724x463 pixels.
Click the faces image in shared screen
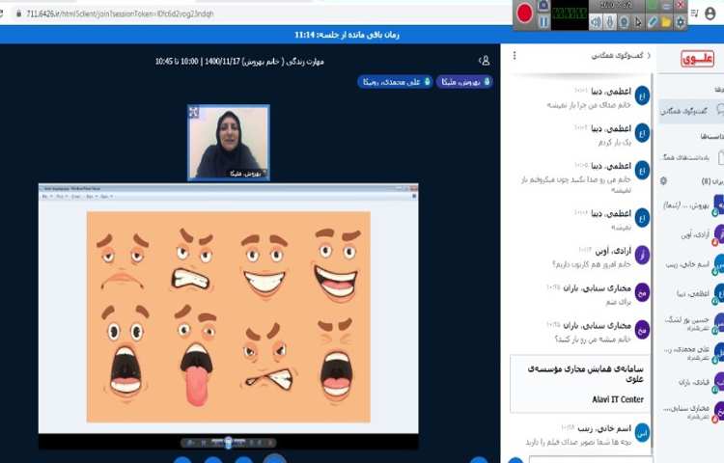point(229,316)
